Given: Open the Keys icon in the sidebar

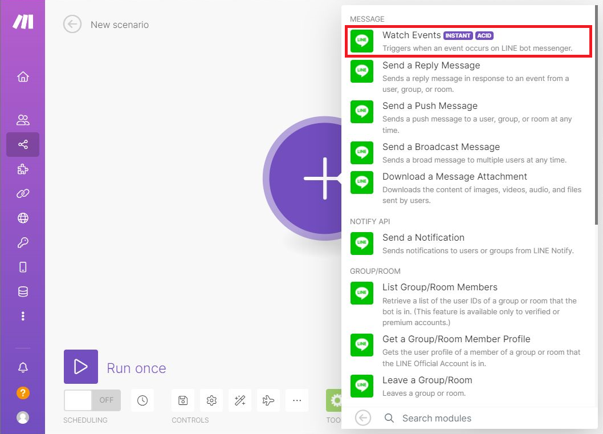Looking at the screenshot, I should [x=23, y=242].
